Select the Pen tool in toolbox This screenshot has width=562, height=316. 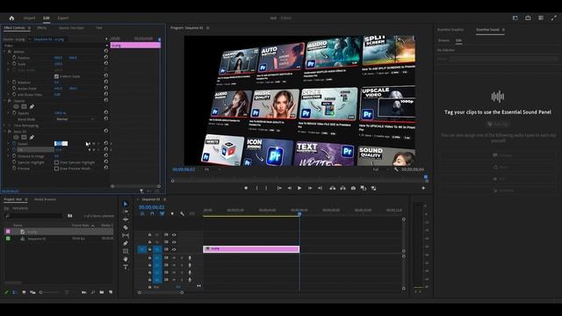(126, 243)
